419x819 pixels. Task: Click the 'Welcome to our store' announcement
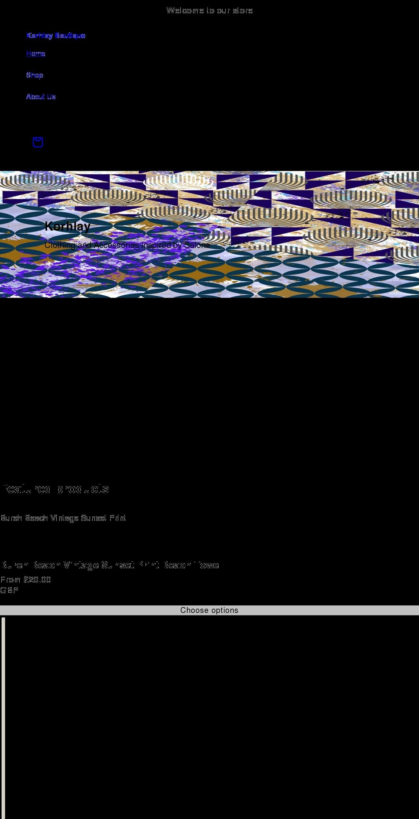(x=209, y=10)
